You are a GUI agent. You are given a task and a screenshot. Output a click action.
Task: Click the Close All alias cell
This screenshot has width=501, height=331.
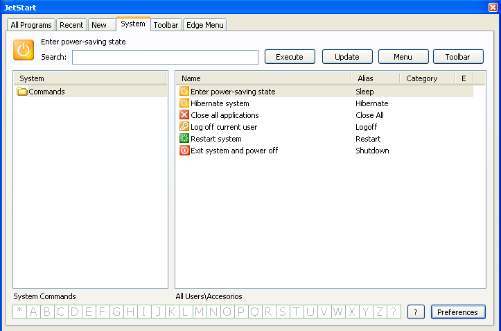(x=369, y=115)
